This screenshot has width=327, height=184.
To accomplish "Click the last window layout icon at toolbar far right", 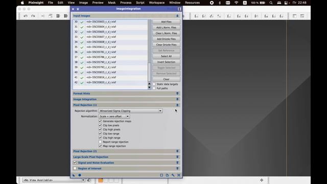I will pyautogui.click(x=302, y=16).
